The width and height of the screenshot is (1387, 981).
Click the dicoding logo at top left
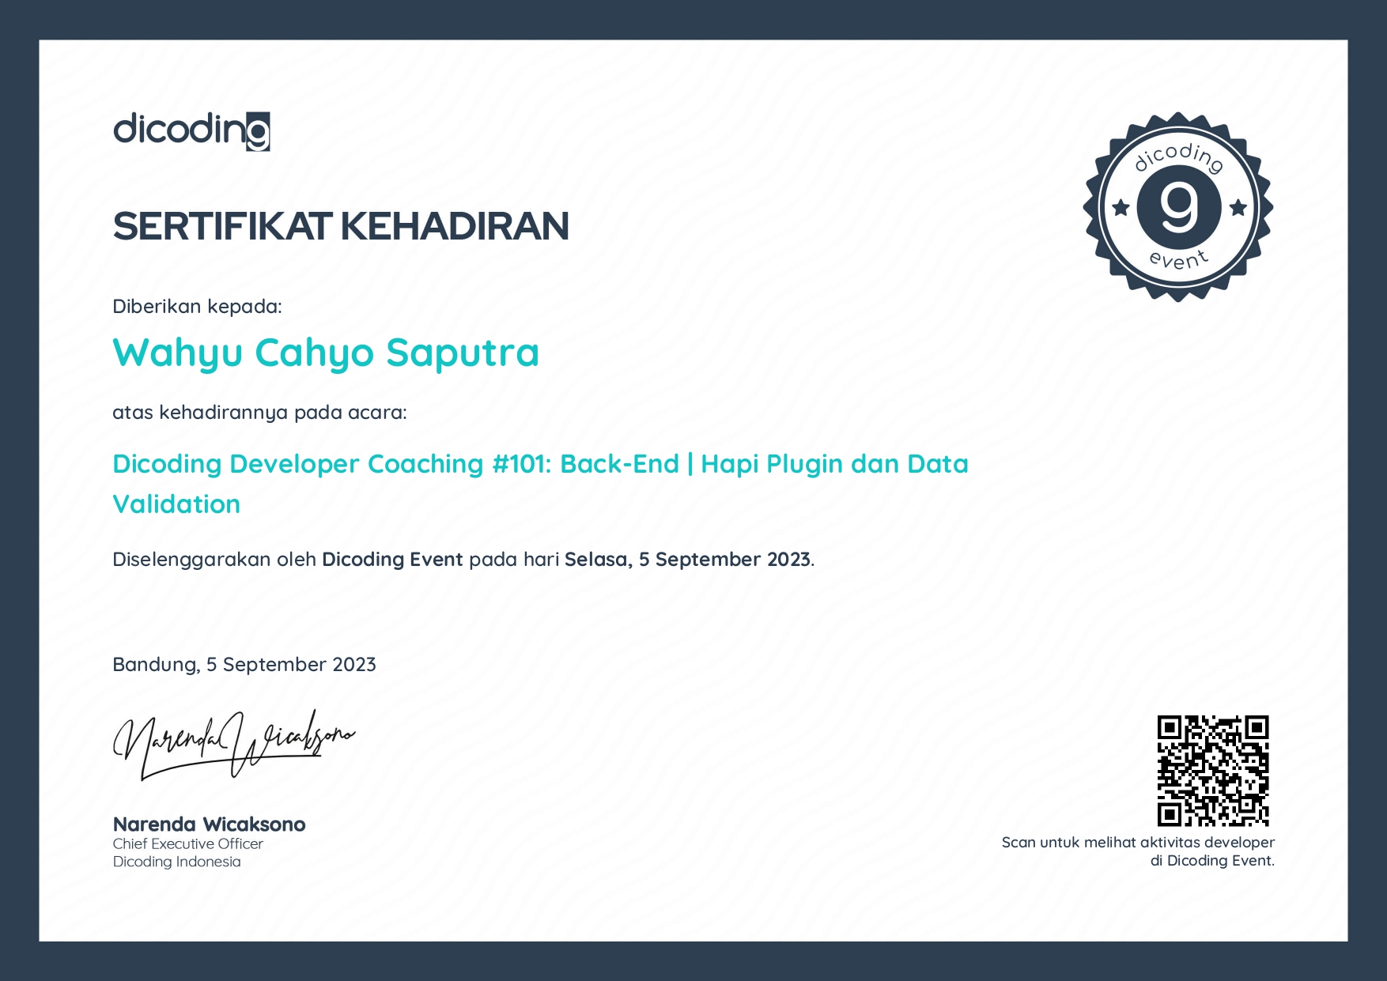click(191, 130)
